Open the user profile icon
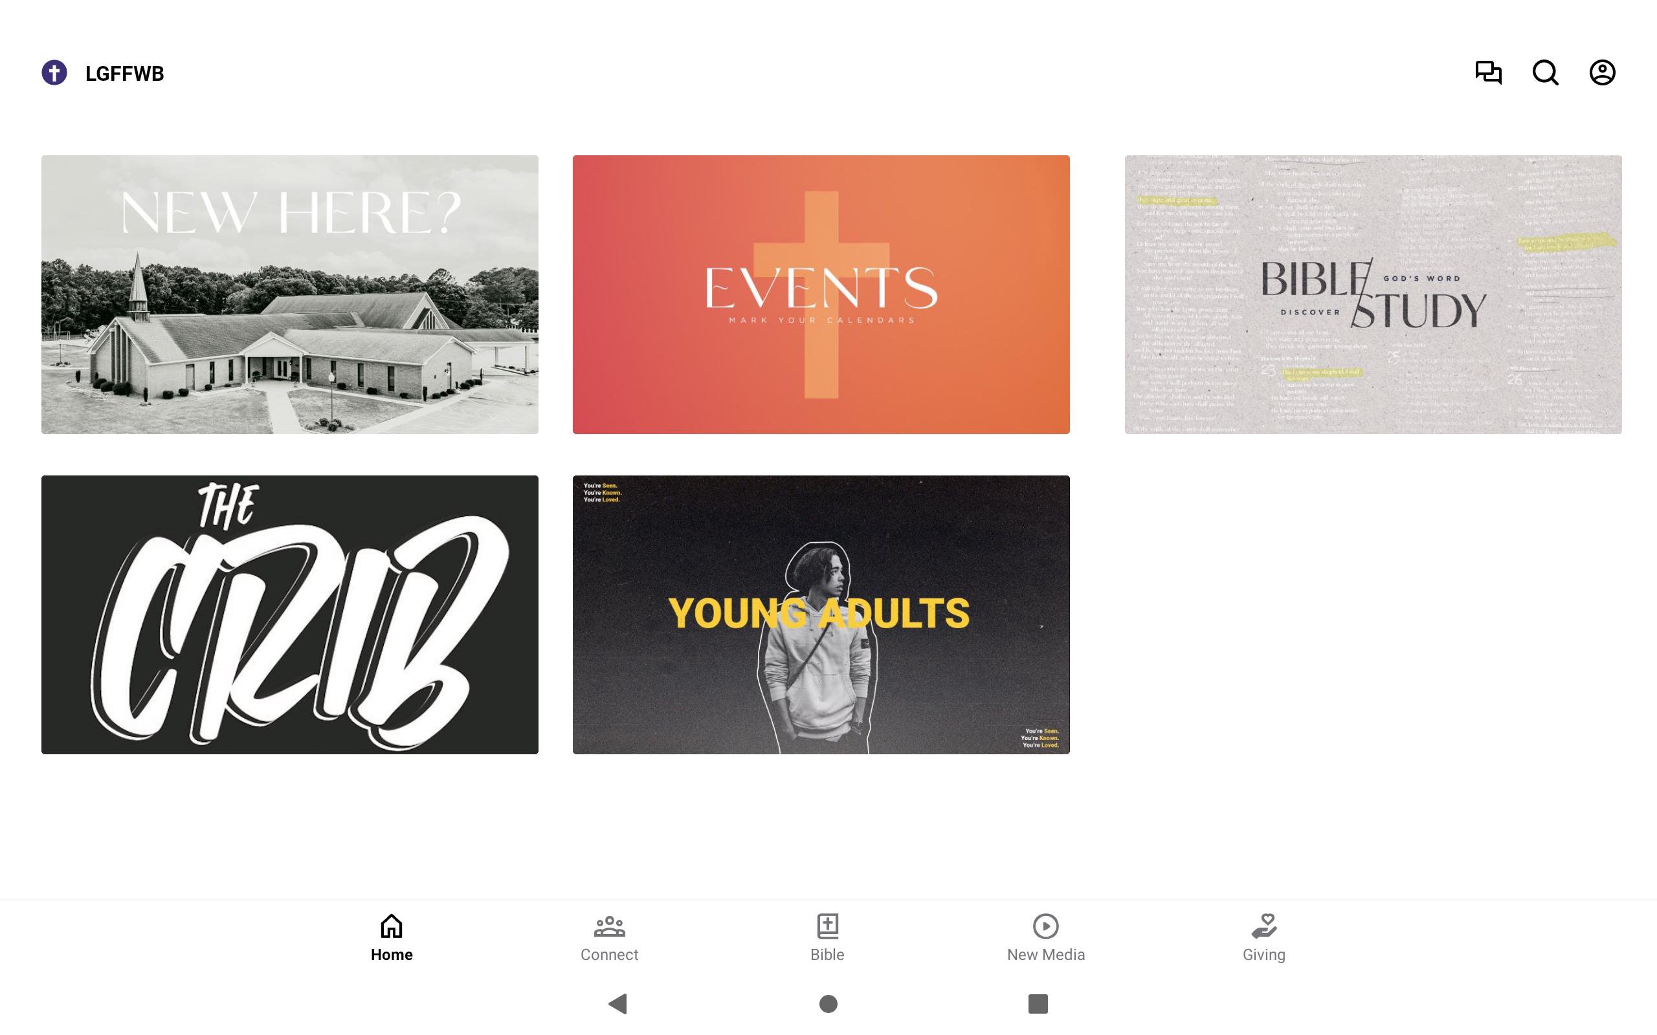This screenshot has height=1035, width=1657. pyautogui.click(x=1602, y=72)
